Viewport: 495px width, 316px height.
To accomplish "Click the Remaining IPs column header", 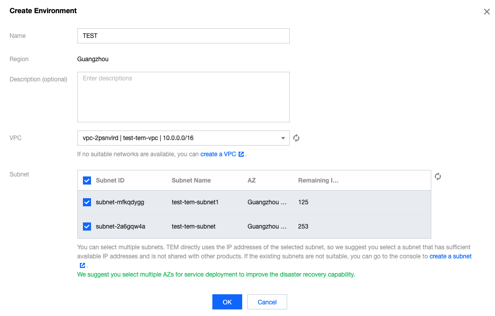I will pos(318,180).
